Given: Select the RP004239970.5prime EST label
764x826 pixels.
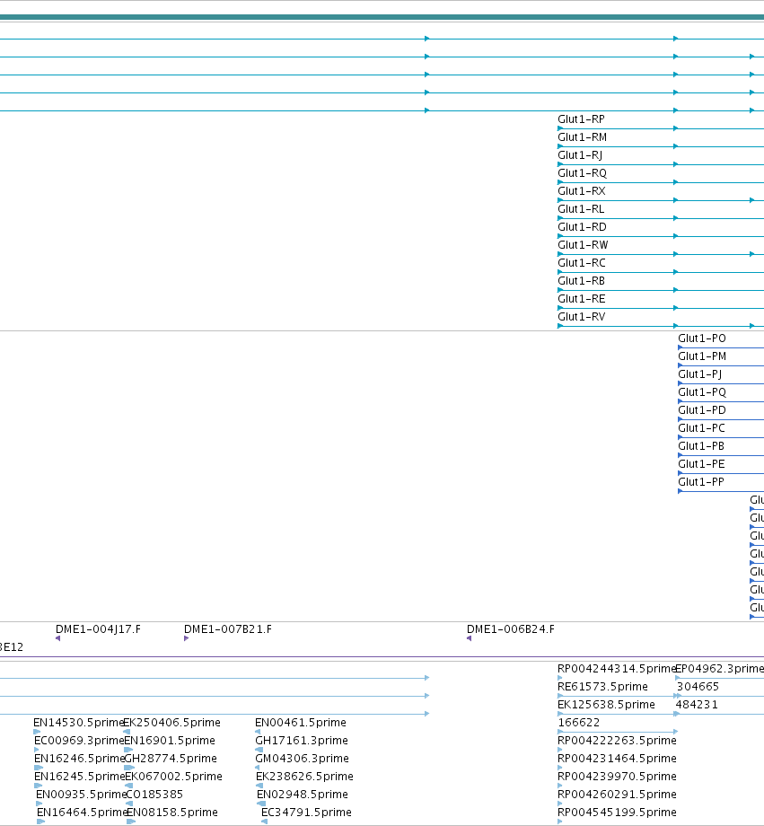Looking at the screenshot, I should tap(617, 776).
